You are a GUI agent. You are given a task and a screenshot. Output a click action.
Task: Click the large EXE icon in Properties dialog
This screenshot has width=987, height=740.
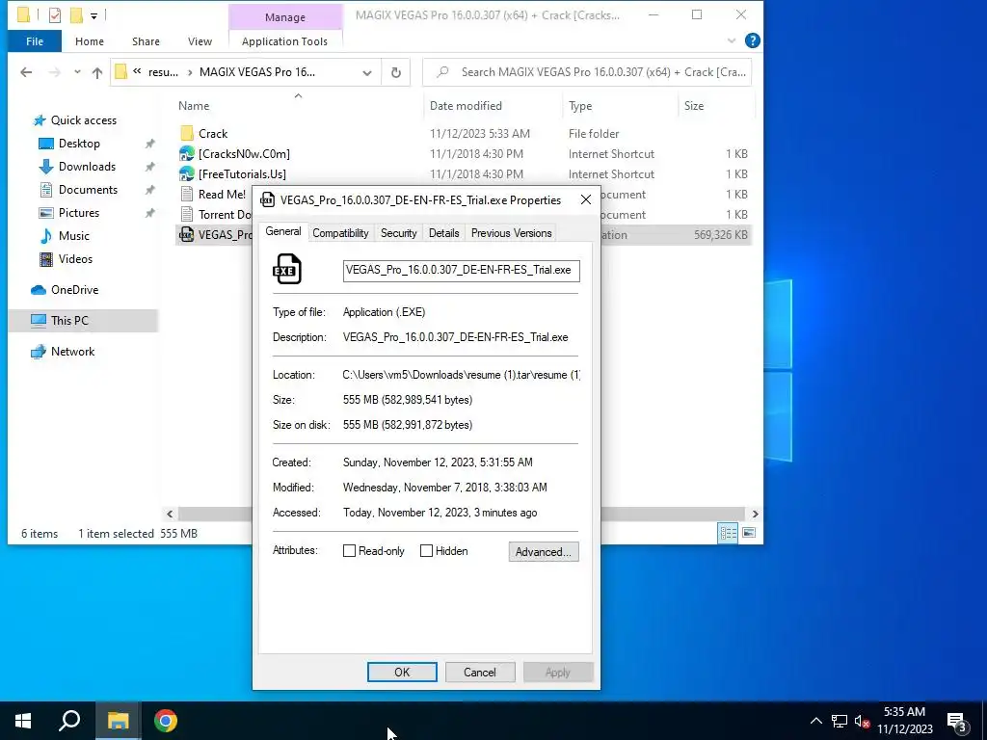click(x=287, y=270)
